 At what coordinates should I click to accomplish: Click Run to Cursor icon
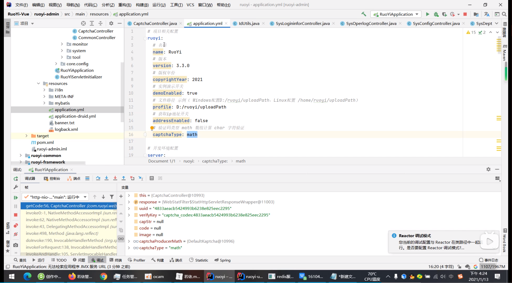tap(141, 178)
